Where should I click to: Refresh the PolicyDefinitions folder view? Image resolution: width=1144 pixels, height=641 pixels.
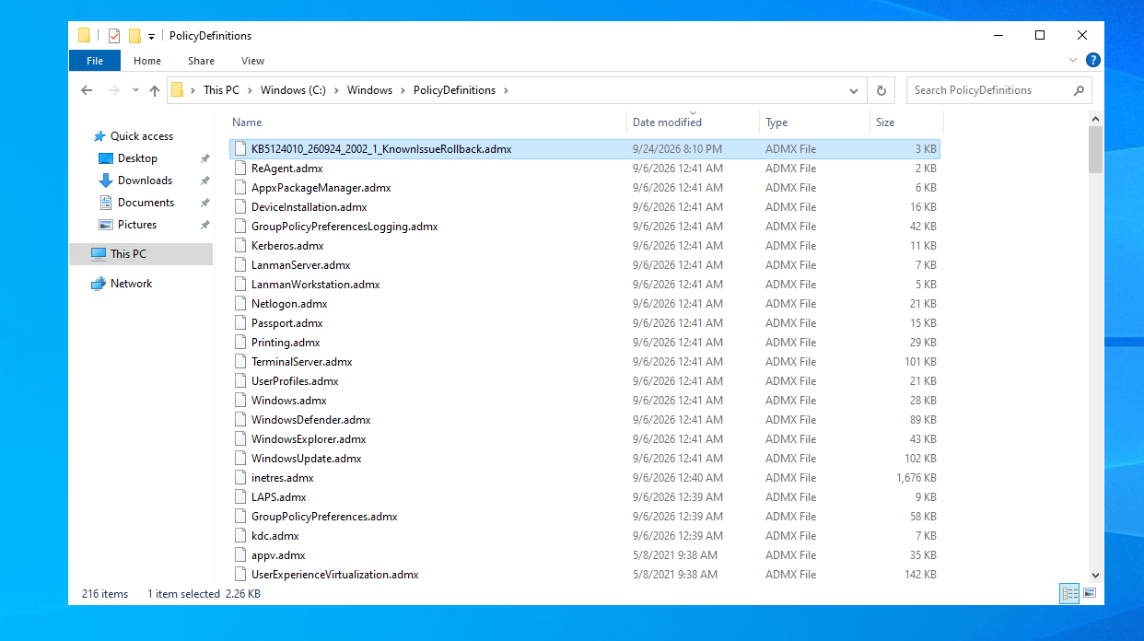point(881,90)
